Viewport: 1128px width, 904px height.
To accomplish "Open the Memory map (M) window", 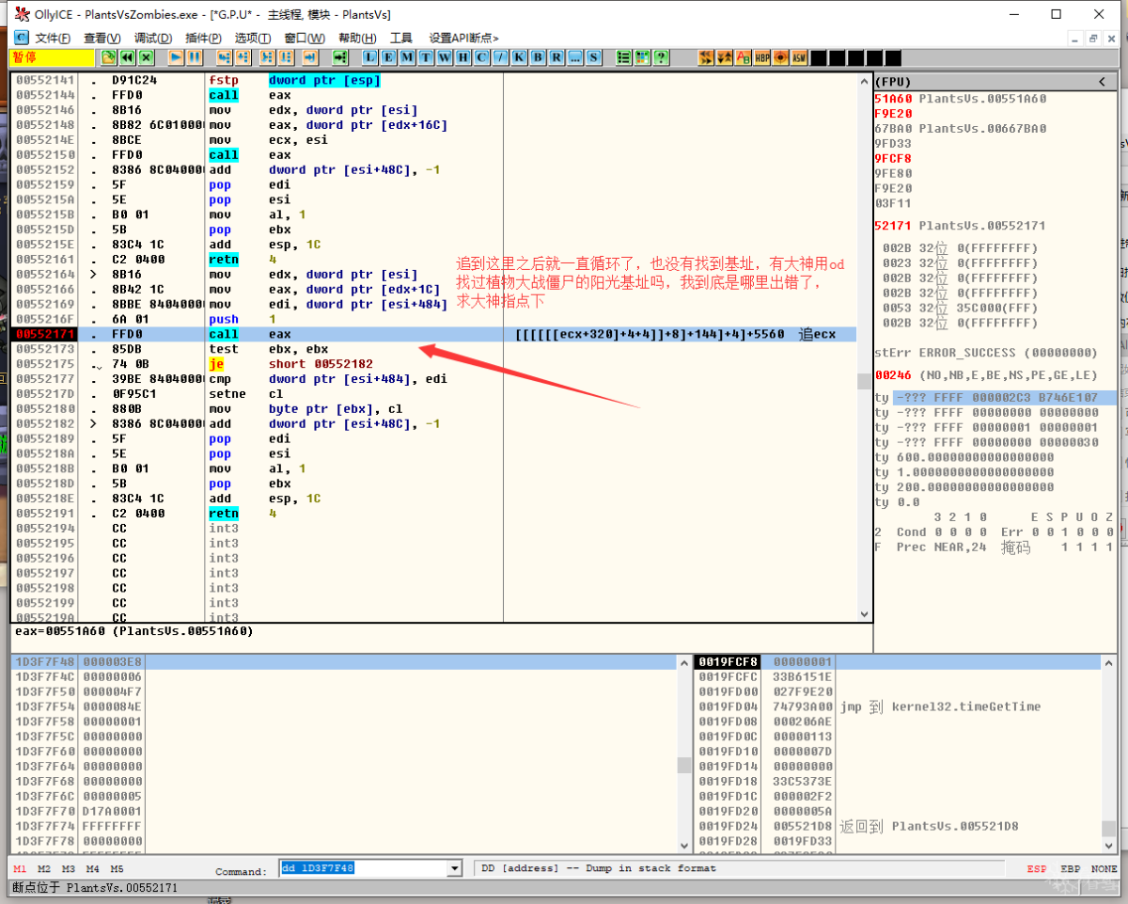I will click(406, 57).
